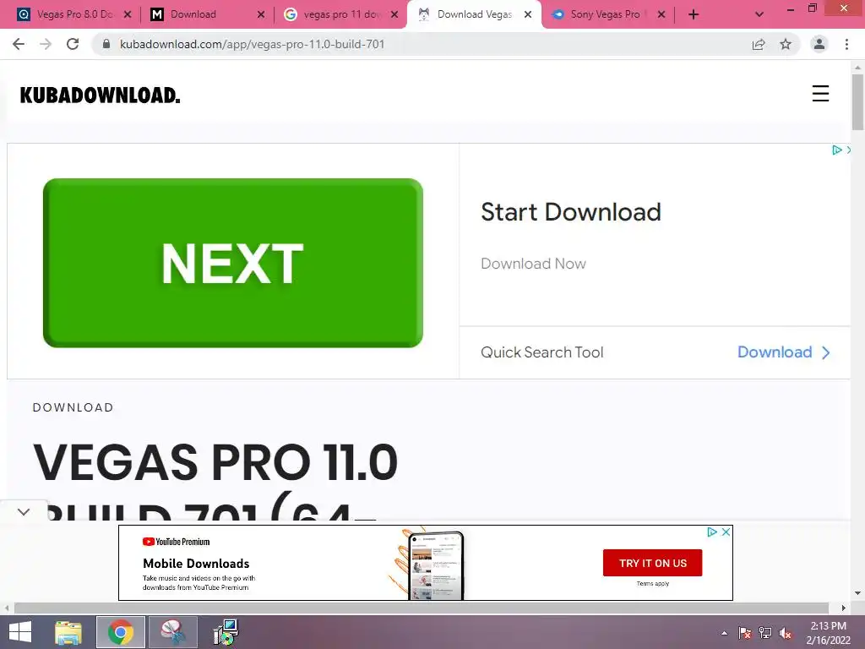Click the Terms apply text in ad
Screen dimensions: 865x649
[x=653, y=583]
